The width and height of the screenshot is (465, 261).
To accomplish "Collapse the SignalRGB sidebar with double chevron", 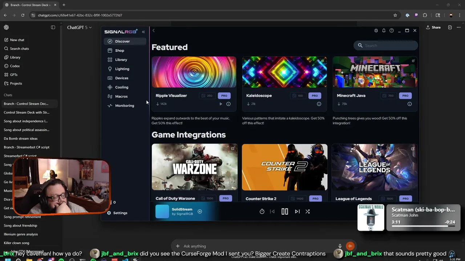I will tap(143, 32).
